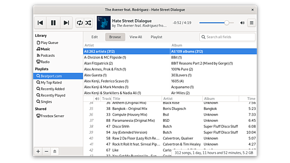
Task: Click the View All button
Action: tap(136, 37)
